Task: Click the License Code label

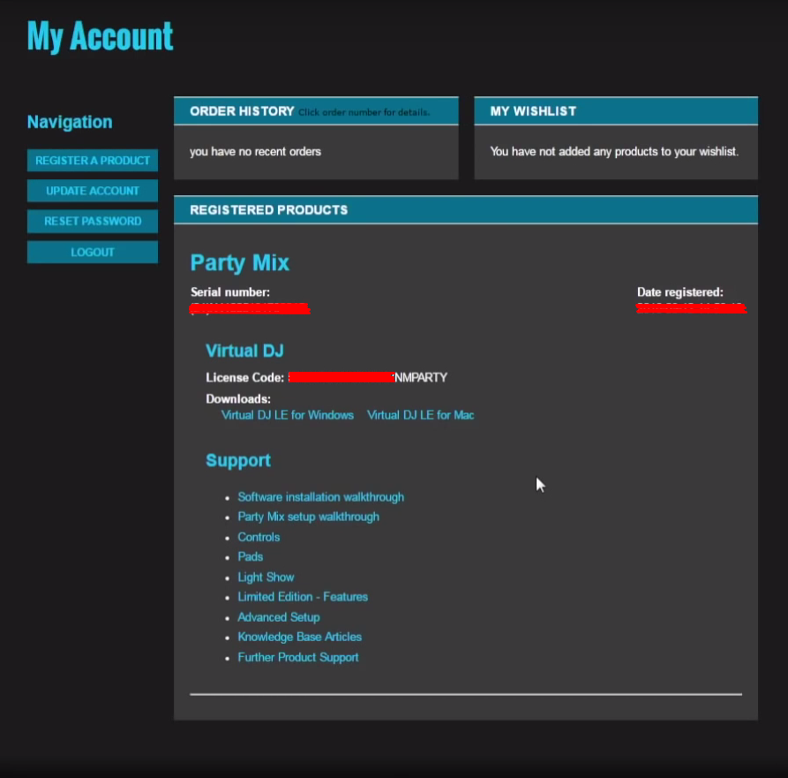Action: coord(244,378)
